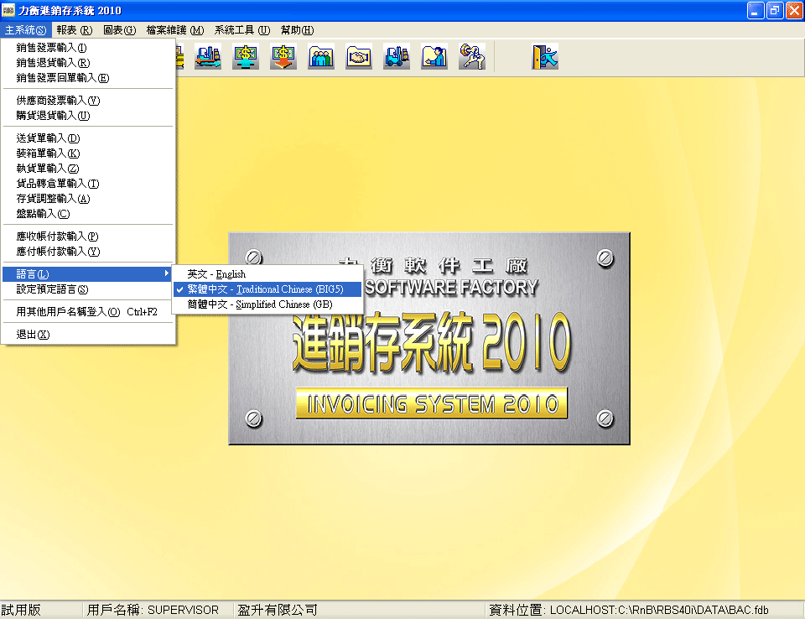The image size is (805, 619).
Task: Select 應收帳付款輸入(P) menu entry
Action: 88,237
